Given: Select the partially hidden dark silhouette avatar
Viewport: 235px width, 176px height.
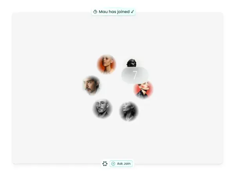Looking at the screenshot, I should pyautogui.click(x=132, y=63).
